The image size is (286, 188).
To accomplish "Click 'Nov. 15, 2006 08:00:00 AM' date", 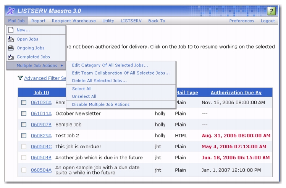I will pos(233,102).
